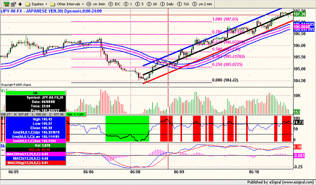Click the 0.000 (104.42) Fibonacci label
This screenshot has height=185, width=316.
pos(225,80)
